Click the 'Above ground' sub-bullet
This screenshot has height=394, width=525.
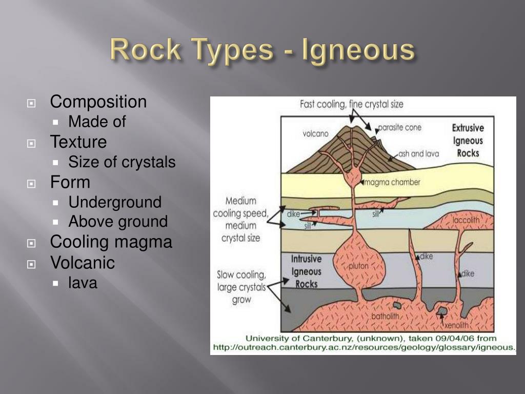pos(118,222)
